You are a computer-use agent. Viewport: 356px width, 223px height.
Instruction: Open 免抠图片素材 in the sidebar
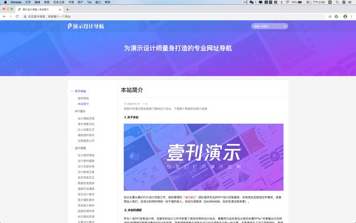[86, 206]
